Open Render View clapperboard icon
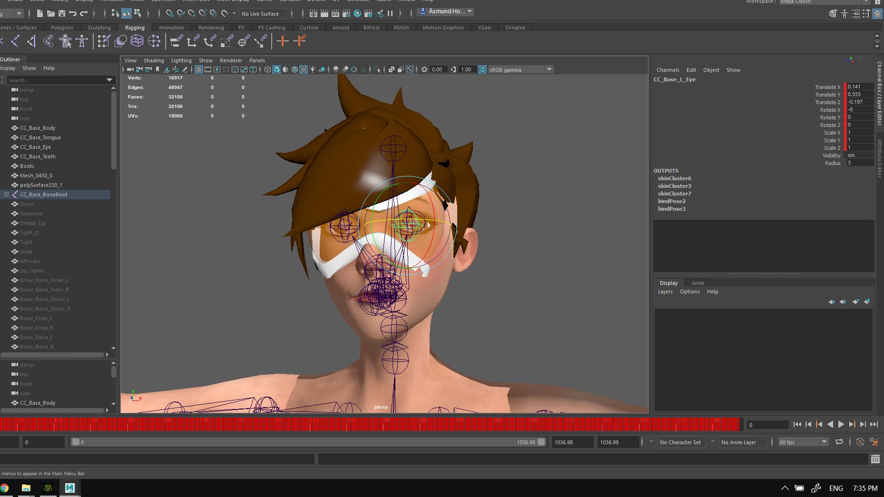This screenshot has width=884, height=497. point(314,13)
